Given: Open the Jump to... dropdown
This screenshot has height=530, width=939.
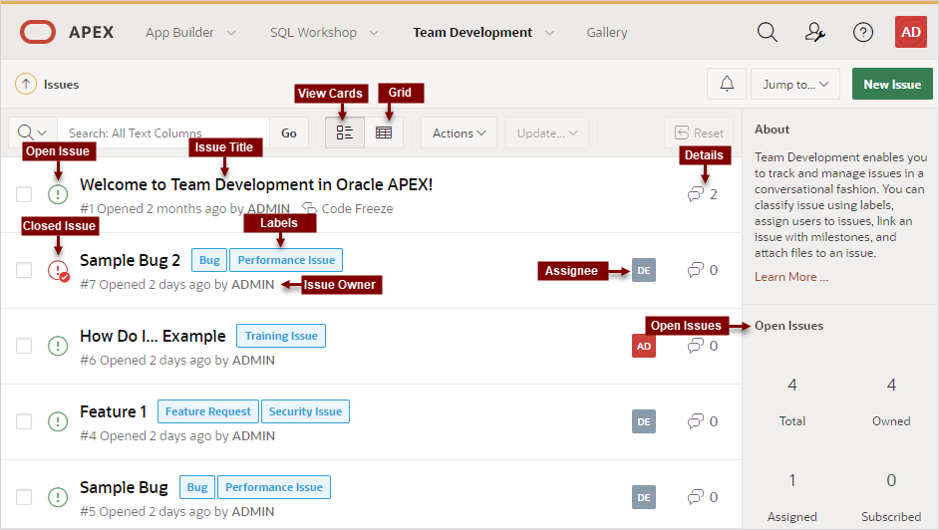Looking at the screenshot, I should coord(795,84).
